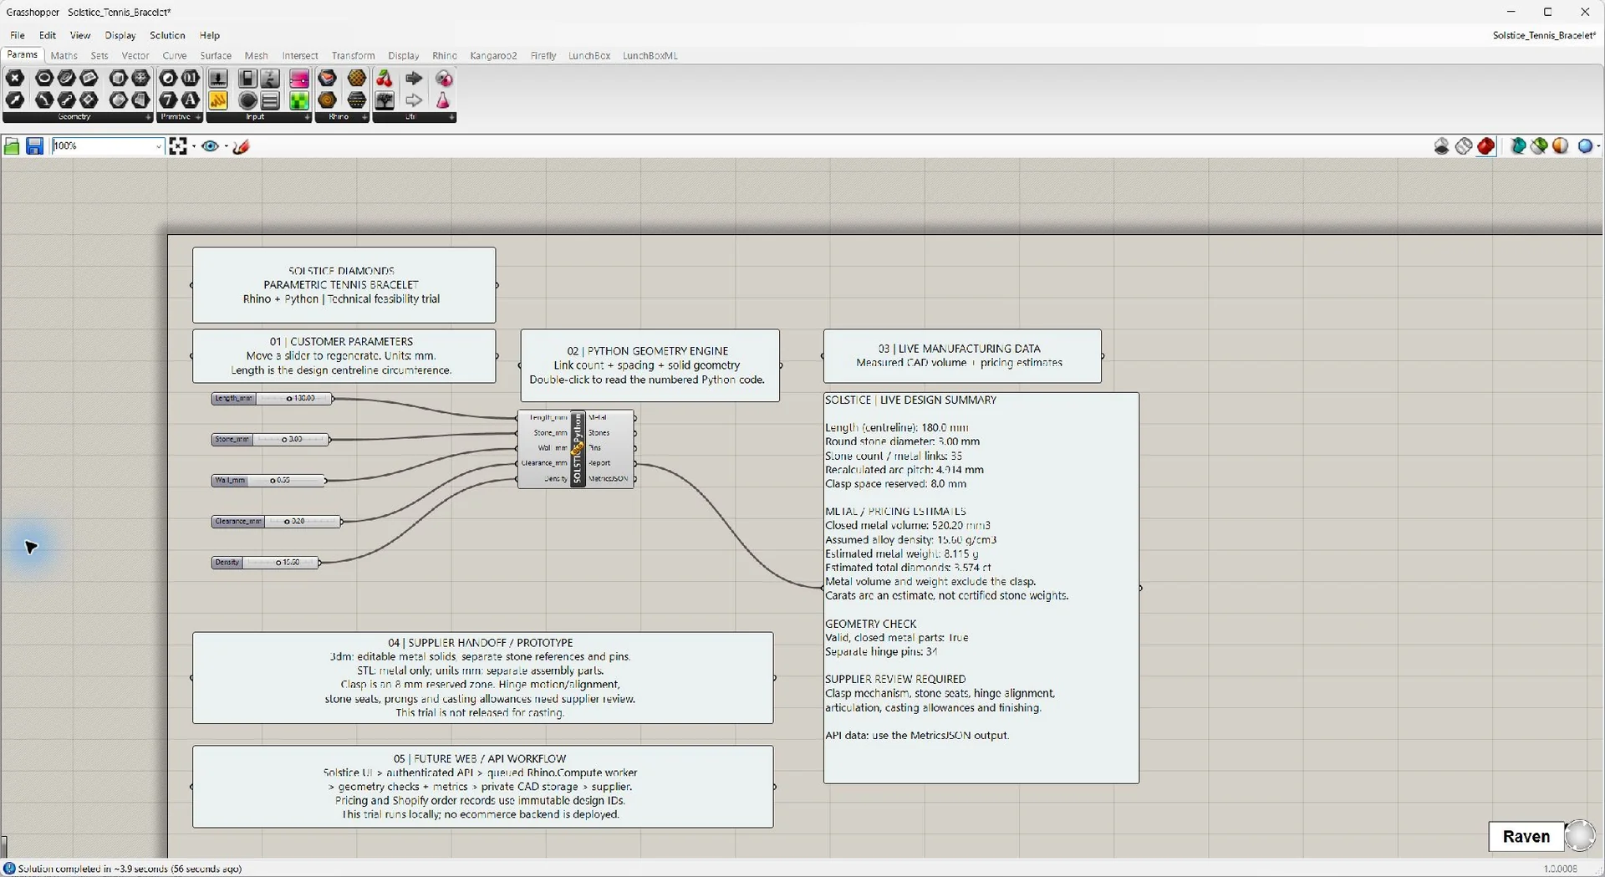Select the green Colour Swatch input icon

[299, 99]
